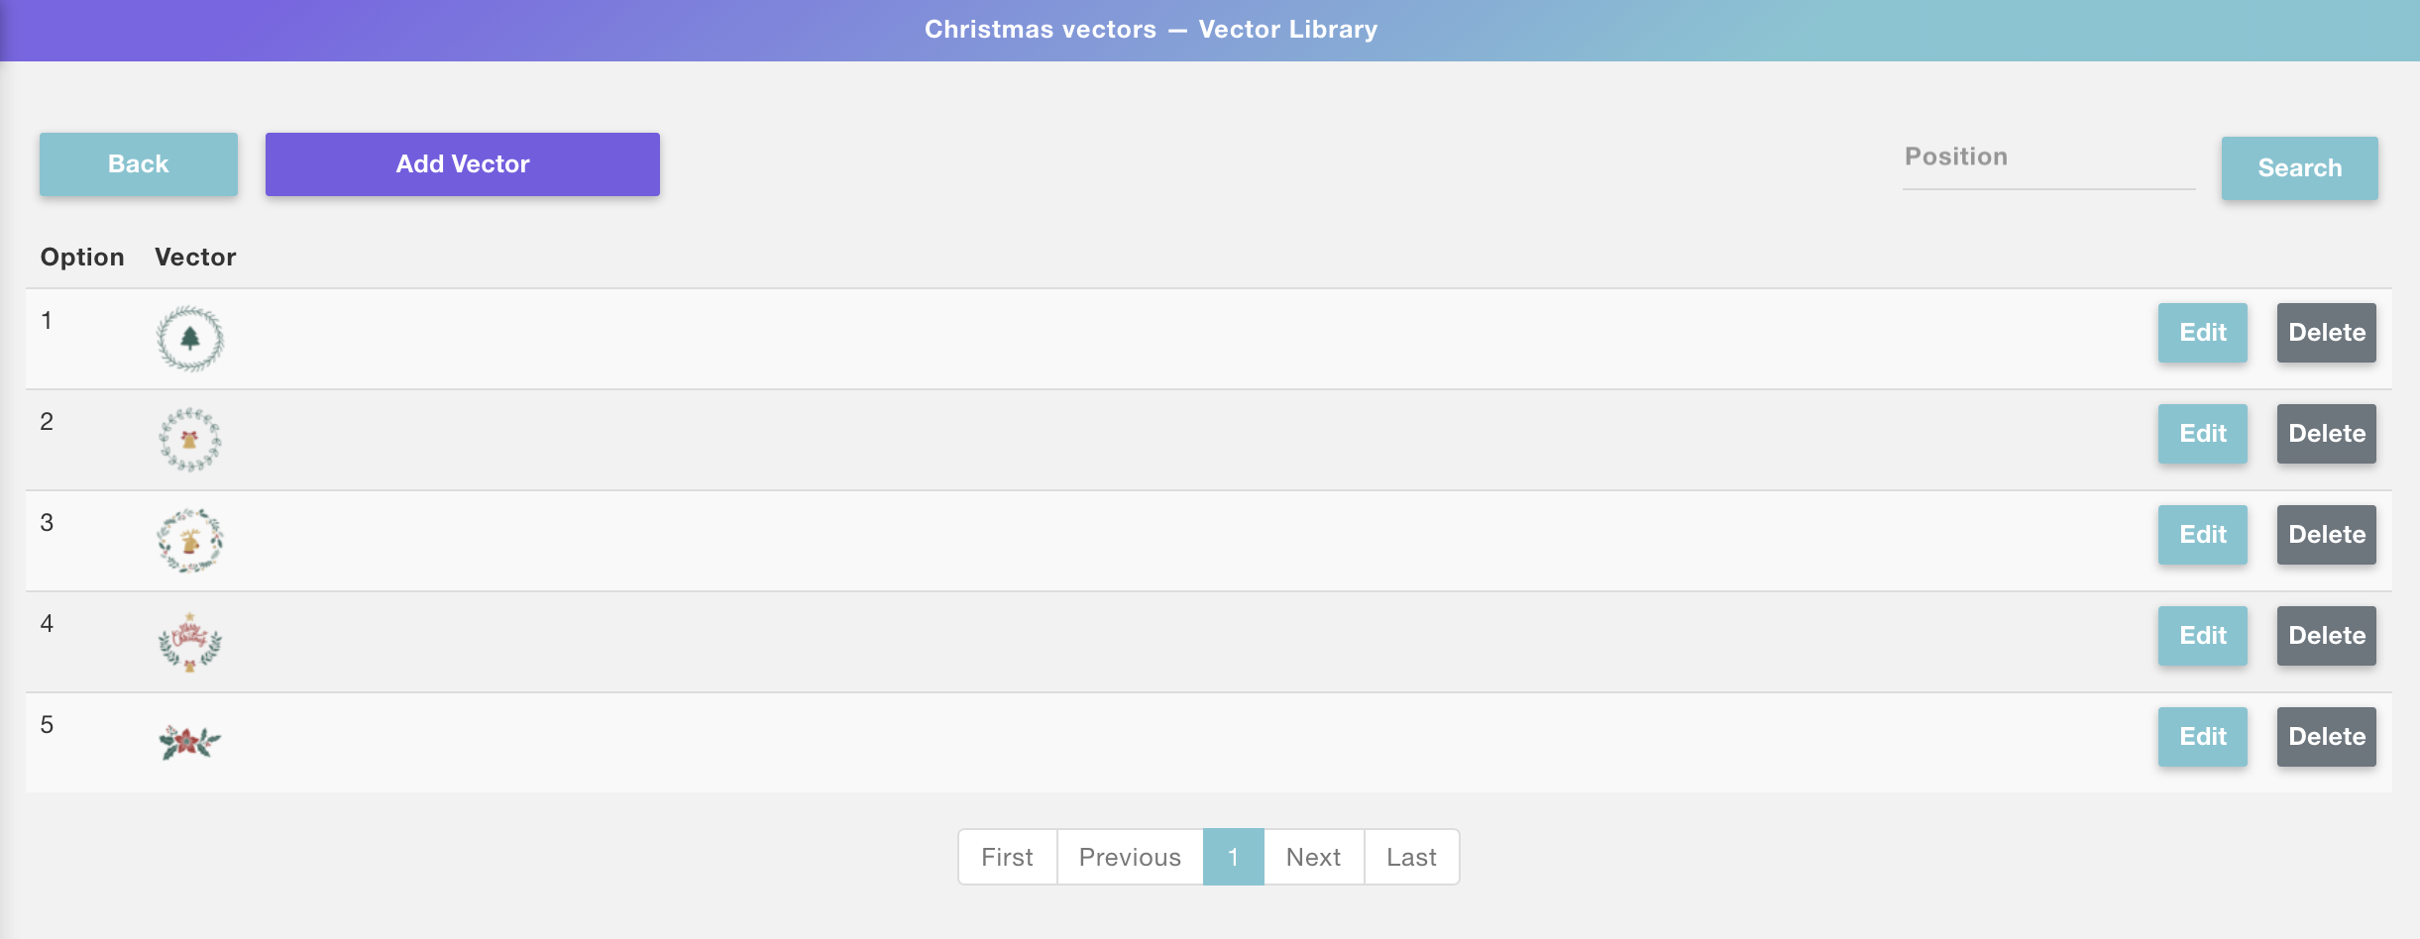
Task: Click the Back button
Action: [x=139, y=164]
